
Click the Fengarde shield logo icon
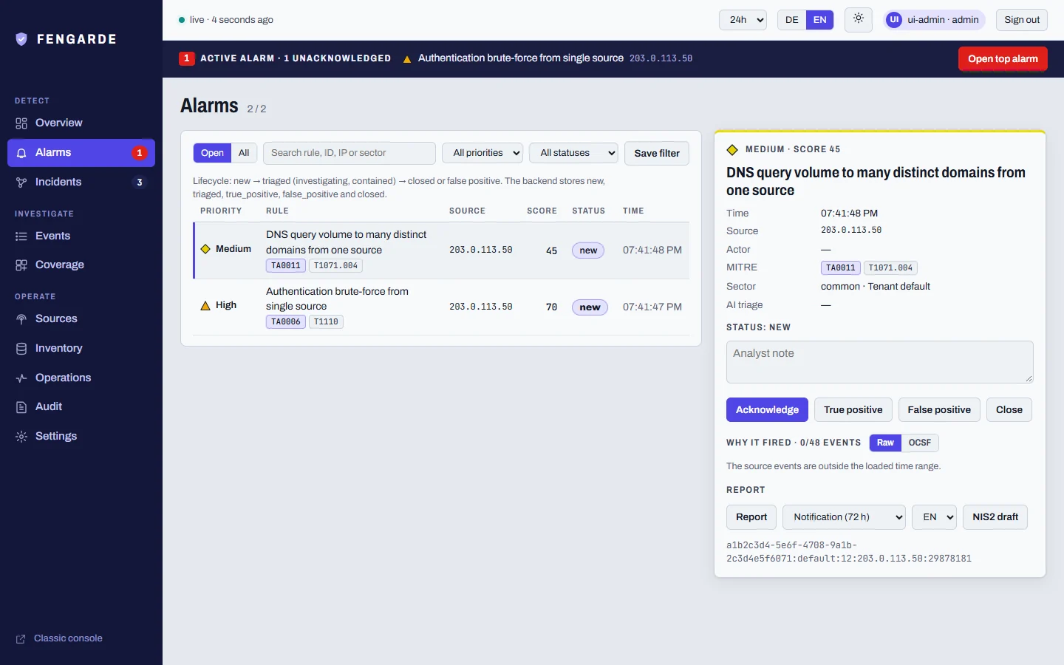[x=21, y=39]
